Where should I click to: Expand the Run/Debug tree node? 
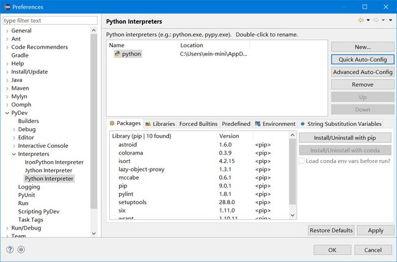(x=7, y=228)
